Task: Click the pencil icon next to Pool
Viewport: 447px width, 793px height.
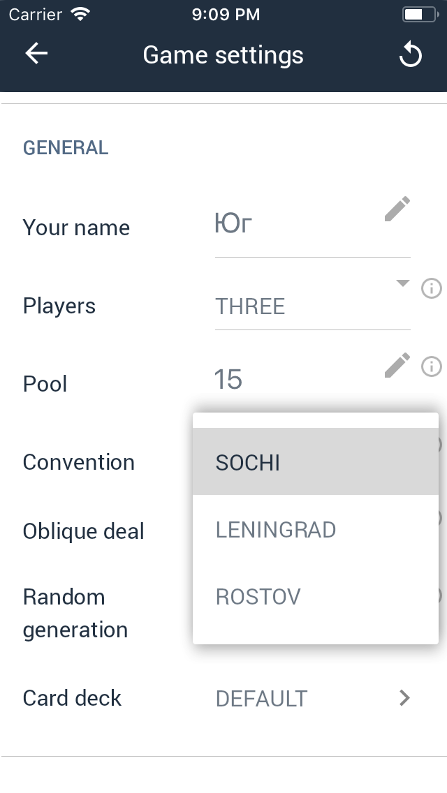Action: pos(397,365)
